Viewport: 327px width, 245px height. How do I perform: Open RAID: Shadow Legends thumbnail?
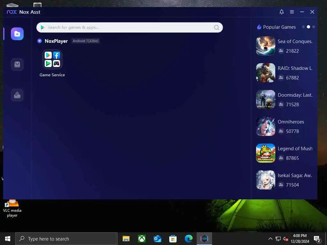pos(266,73)
